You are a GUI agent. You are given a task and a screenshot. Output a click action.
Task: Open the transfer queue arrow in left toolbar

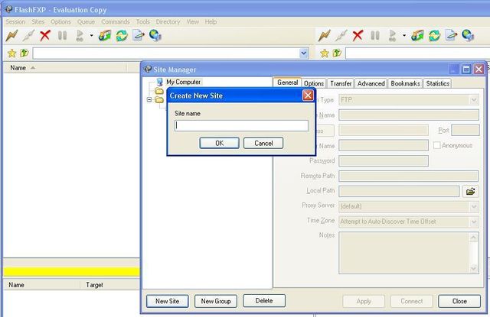pos(91,35)
